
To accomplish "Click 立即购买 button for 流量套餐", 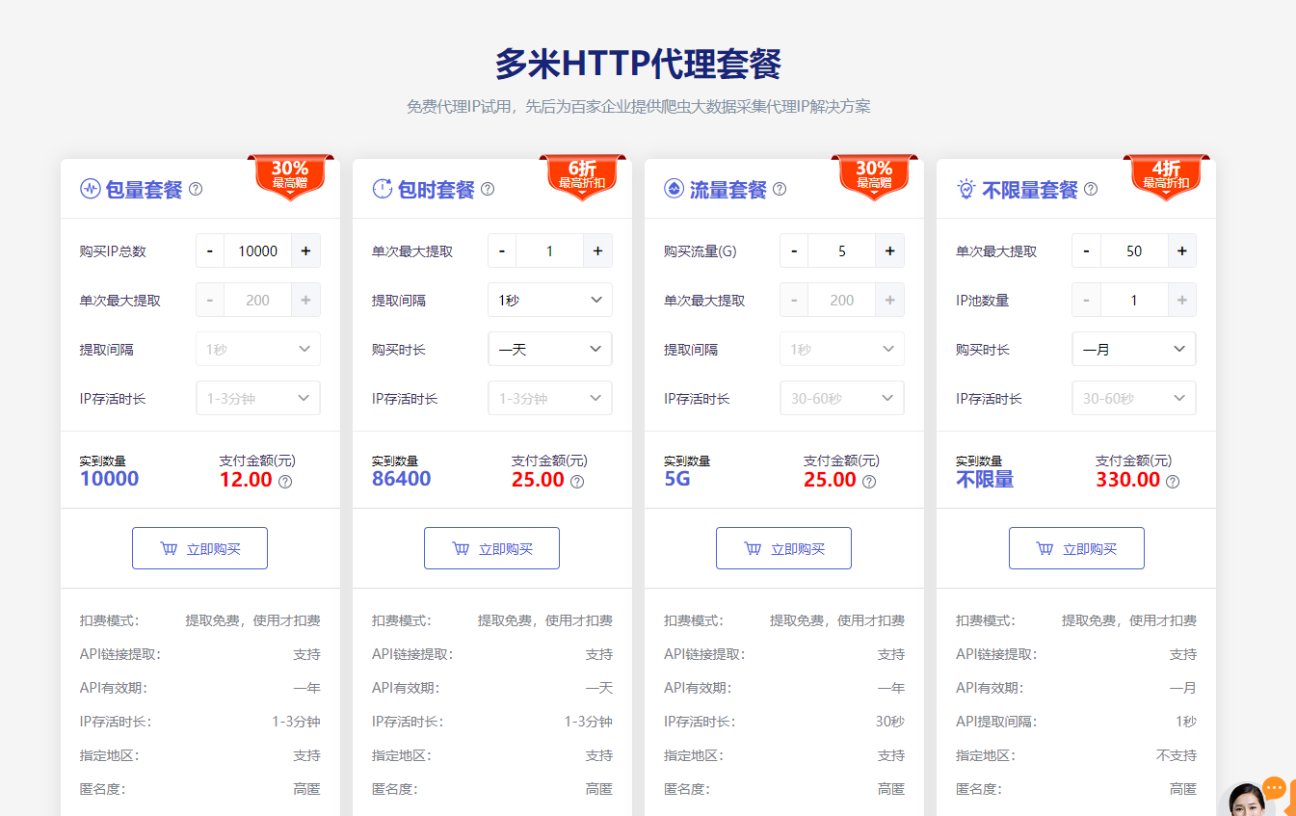I will coord(783,548).
